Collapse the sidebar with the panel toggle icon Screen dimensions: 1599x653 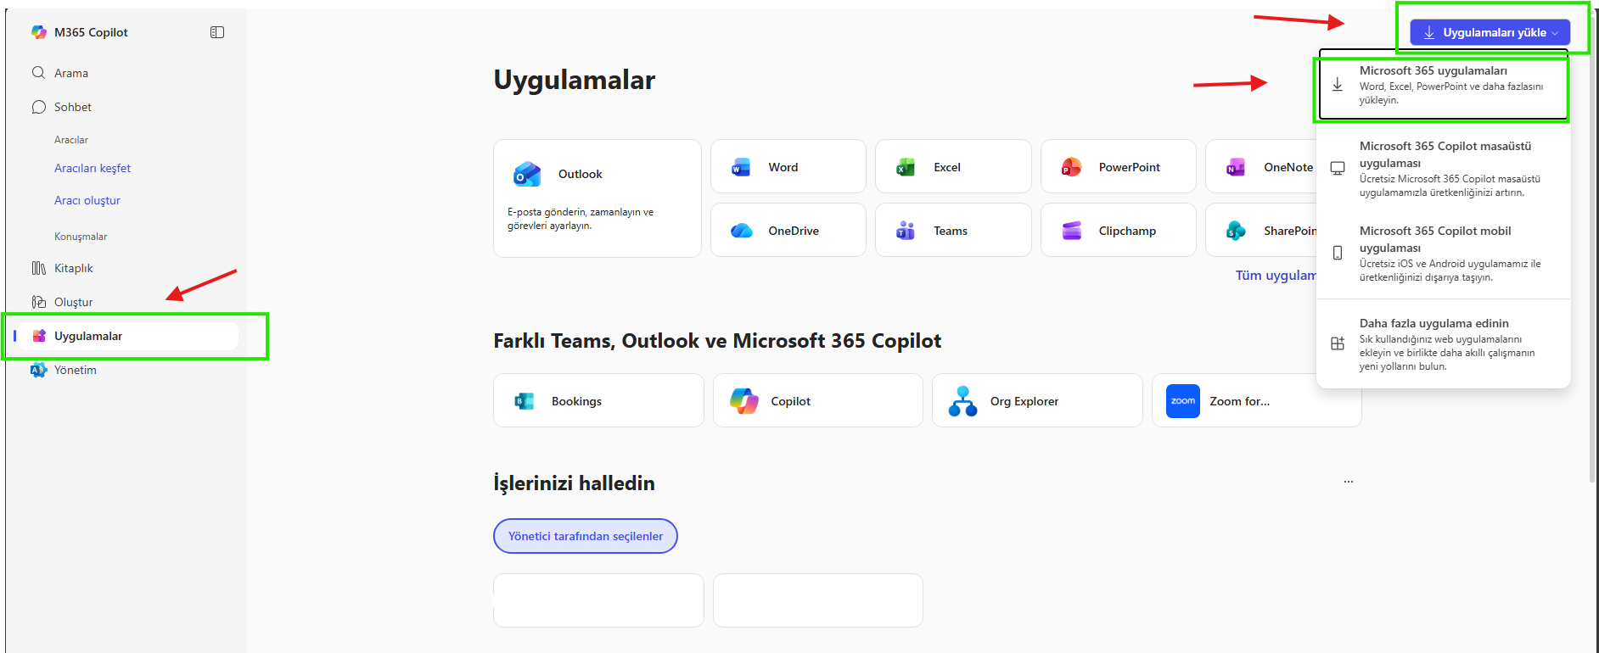coord(217,32)
